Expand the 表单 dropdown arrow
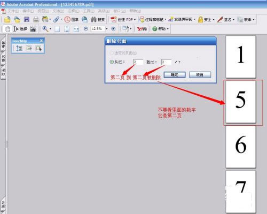267x214 pixels. [x=254, y=19]
